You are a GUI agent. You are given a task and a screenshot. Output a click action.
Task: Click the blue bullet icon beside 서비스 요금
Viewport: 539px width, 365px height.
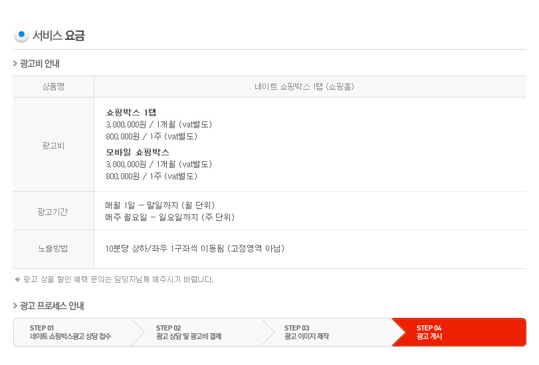21,35
